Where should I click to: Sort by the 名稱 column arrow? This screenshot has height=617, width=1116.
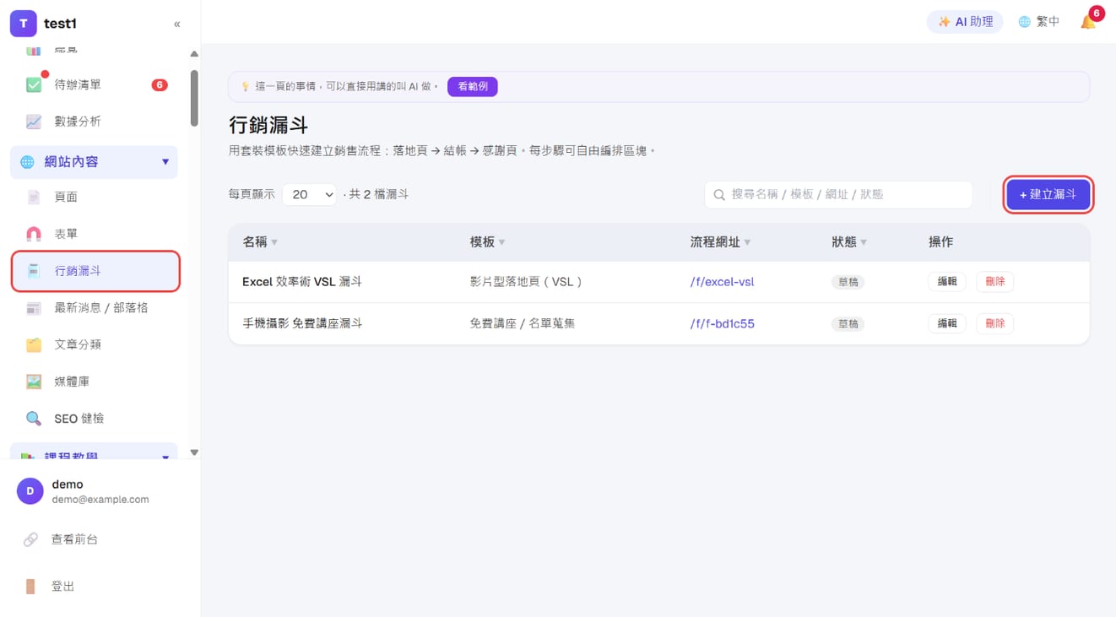tap(274, 242)
